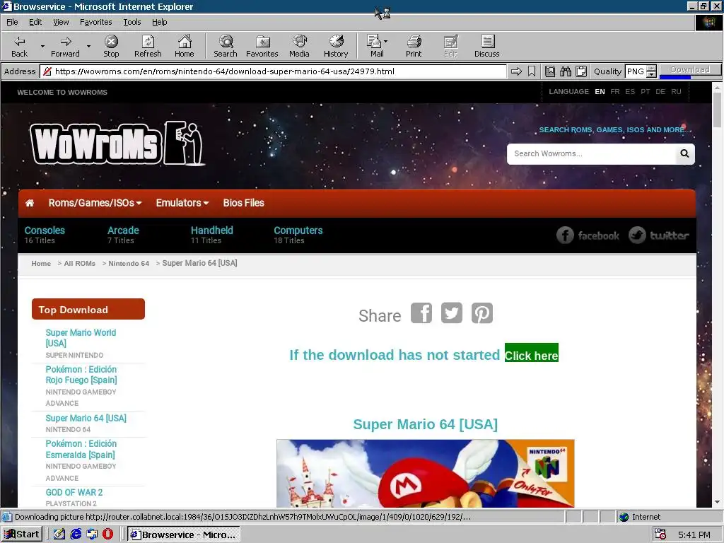Screen dimensions: 724x543
Task: Click the Mail toolbar icon
Action: [375, 46]
